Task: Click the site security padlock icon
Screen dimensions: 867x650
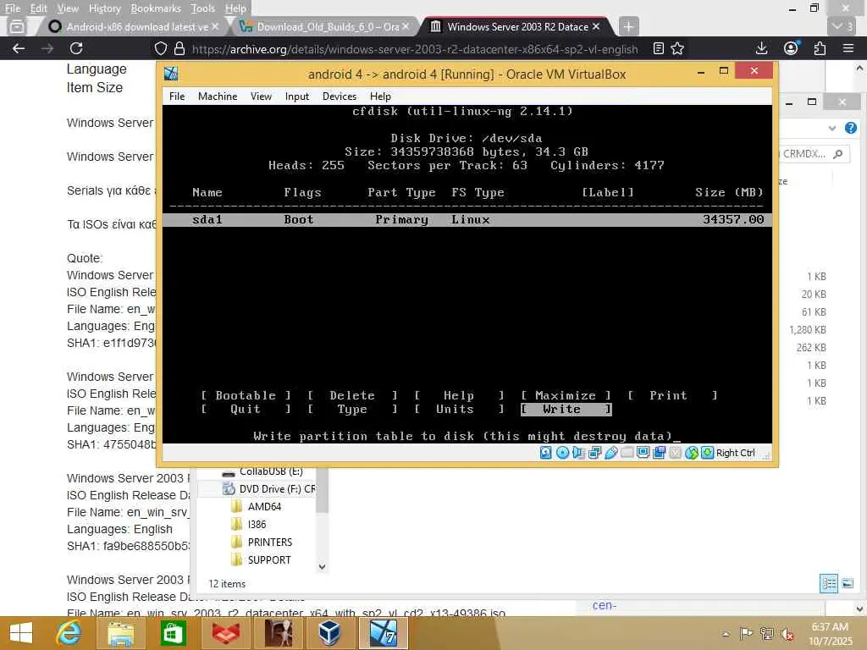Action: tap(179, 48)
